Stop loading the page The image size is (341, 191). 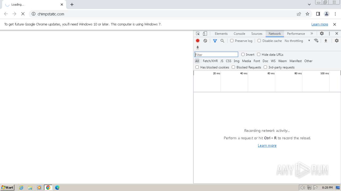click(23, 14)
